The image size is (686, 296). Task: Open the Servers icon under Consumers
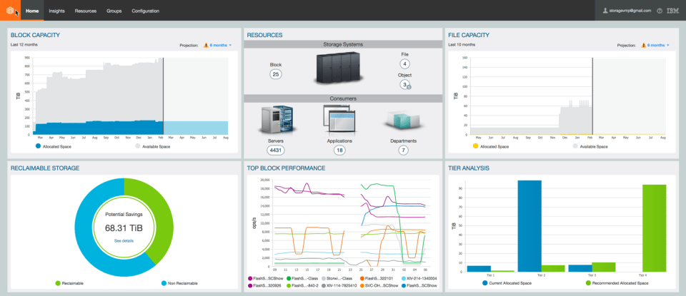coord(276,119)
